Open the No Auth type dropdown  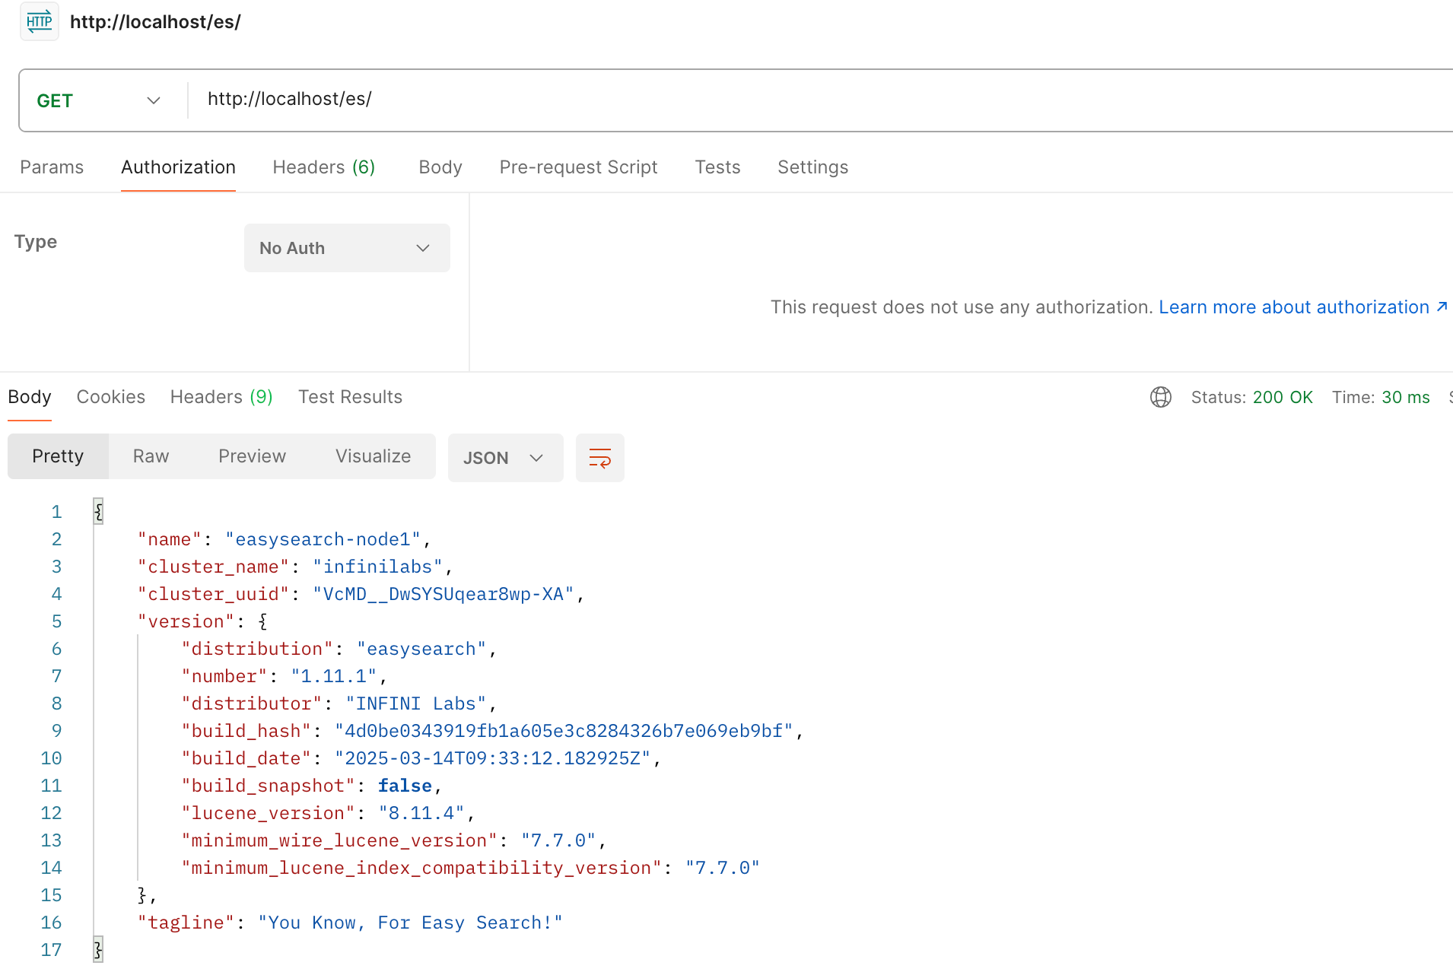click(x=347, y=248)
